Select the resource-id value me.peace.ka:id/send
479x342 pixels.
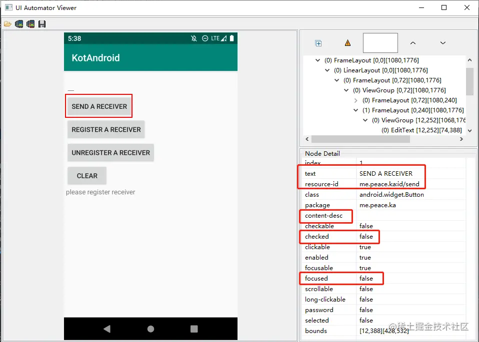click(411, 184)
